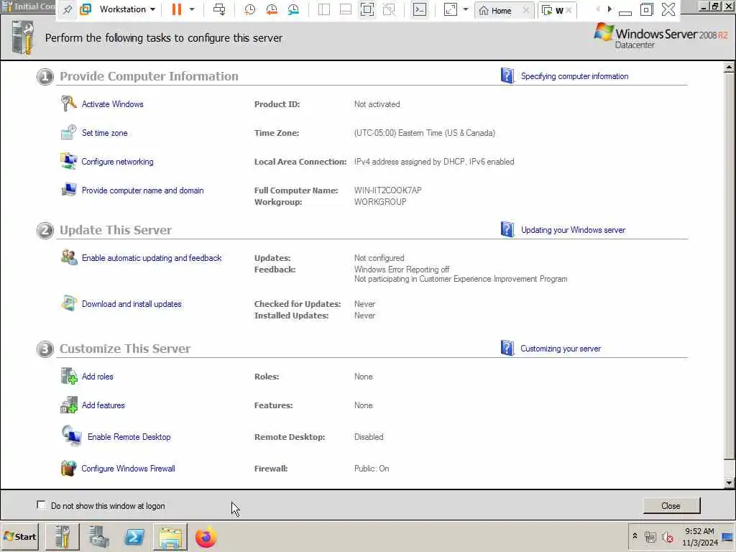Click the network status tray icon
This screenshot has width=736, height=552.
click(650, 537)
